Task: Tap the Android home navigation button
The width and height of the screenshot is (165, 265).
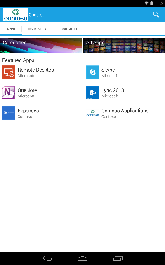Action: coord(82,258)
